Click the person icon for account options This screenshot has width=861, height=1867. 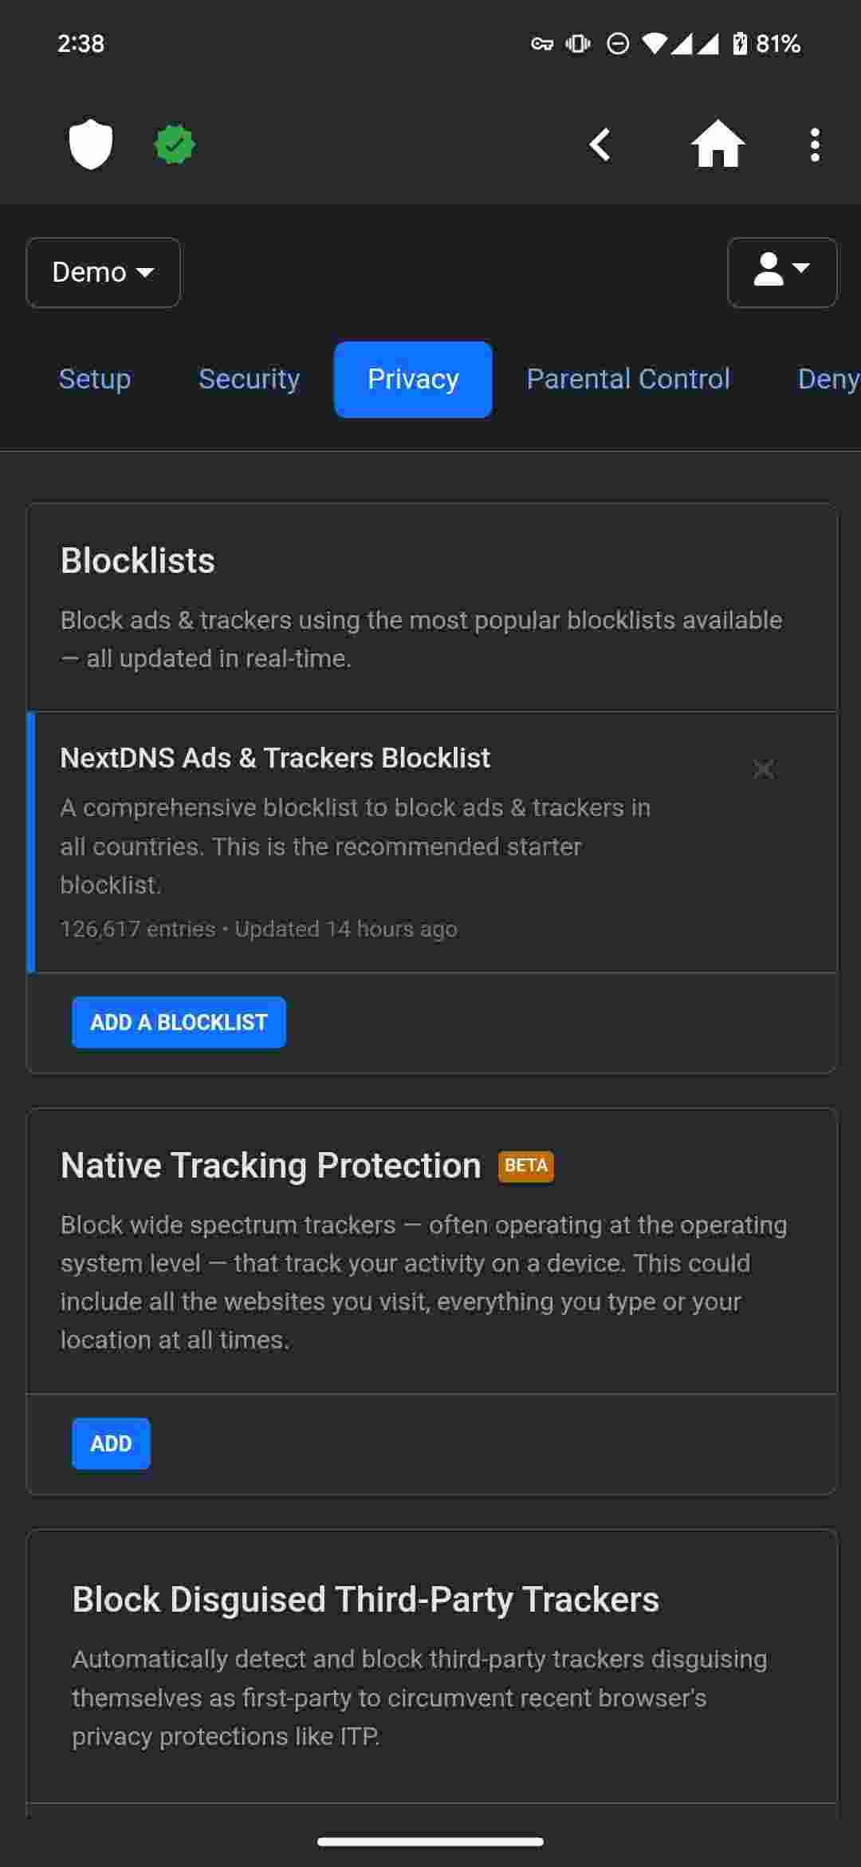771,273
